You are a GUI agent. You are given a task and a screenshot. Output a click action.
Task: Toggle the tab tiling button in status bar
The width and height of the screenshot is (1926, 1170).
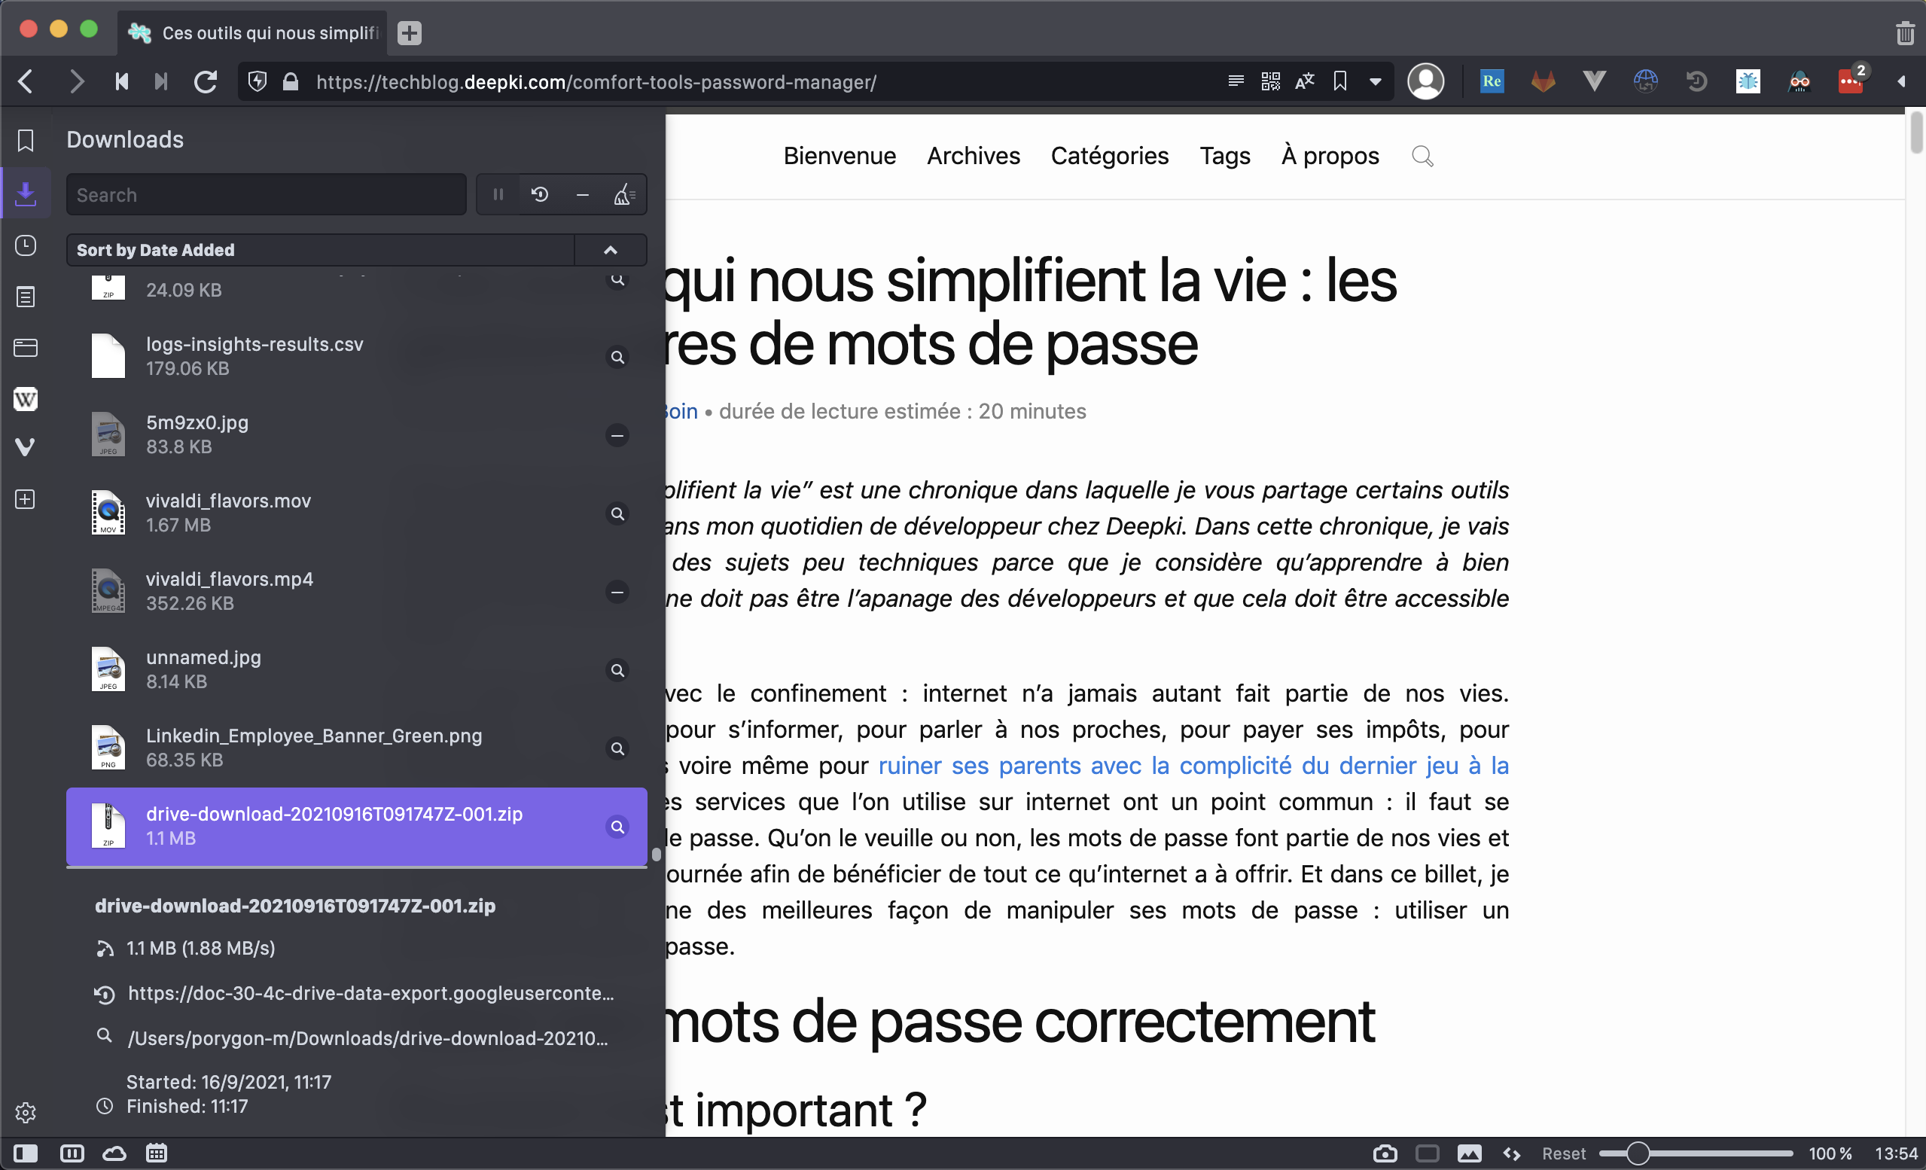pyautogui.click(x=1427, y=1153)
